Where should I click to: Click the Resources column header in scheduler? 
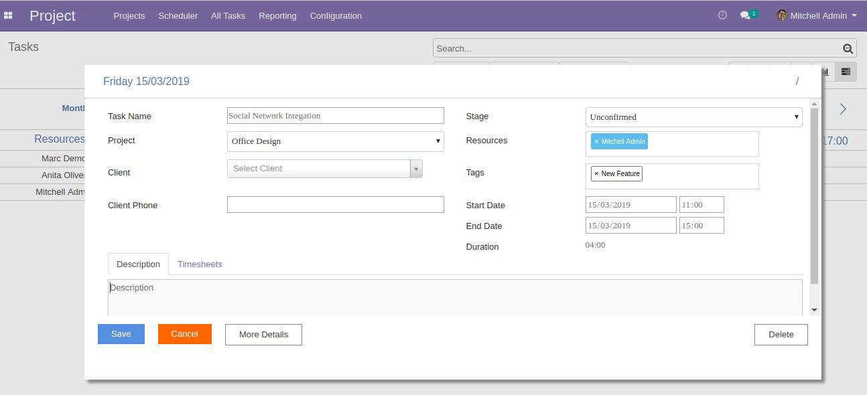[x=60, y=139]
